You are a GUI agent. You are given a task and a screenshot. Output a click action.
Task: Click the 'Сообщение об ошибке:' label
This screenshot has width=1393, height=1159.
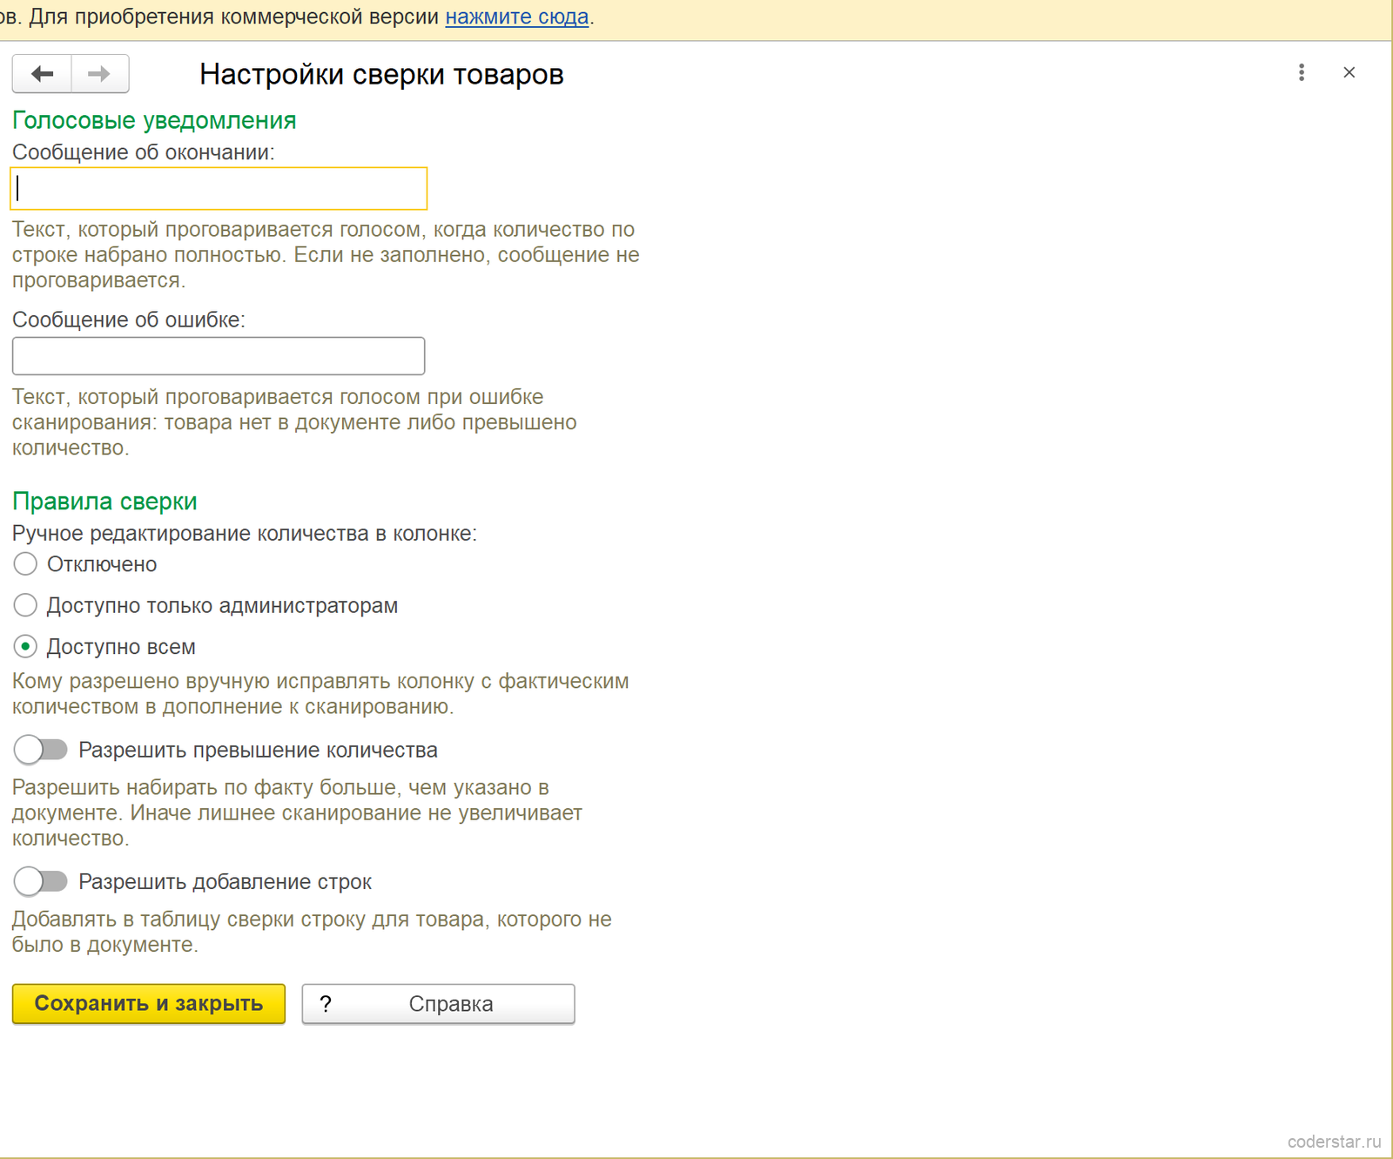point(129,320)
